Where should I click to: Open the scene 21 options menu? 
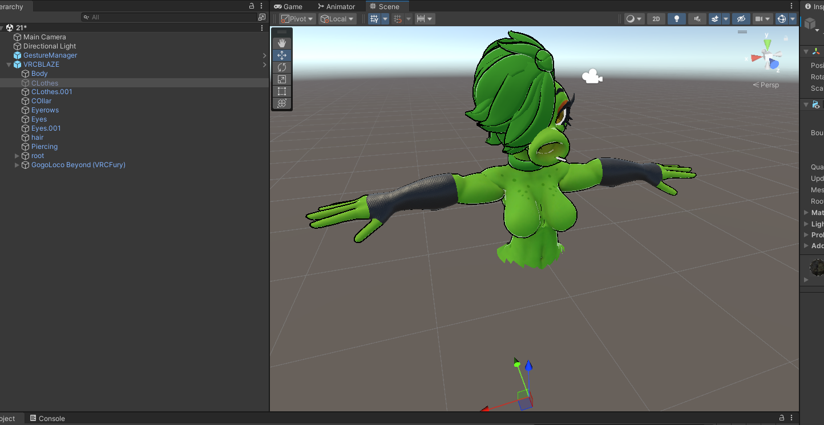(x=262, y=27)
